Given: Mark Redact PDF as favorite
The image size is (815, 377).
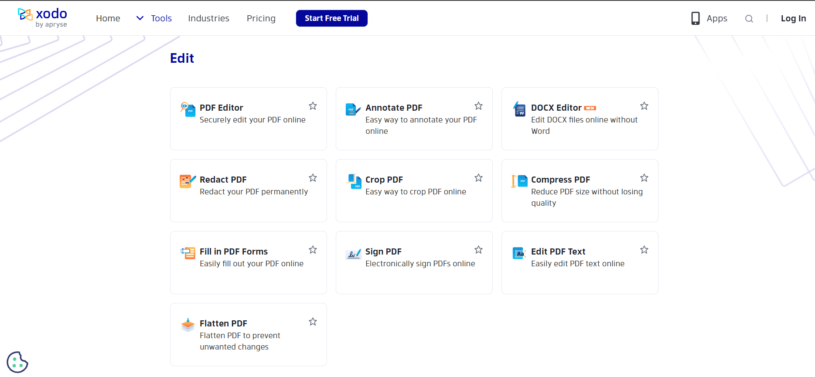Looking at the screenshot, I should (x=313, y=178).
